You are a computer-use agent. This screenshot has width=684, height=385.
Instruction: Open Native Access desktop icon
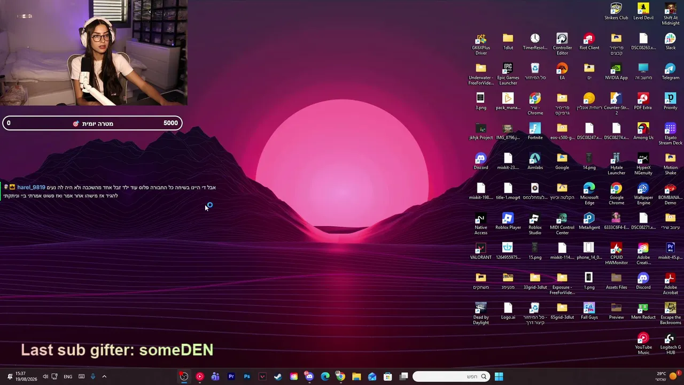click(480, 224)
